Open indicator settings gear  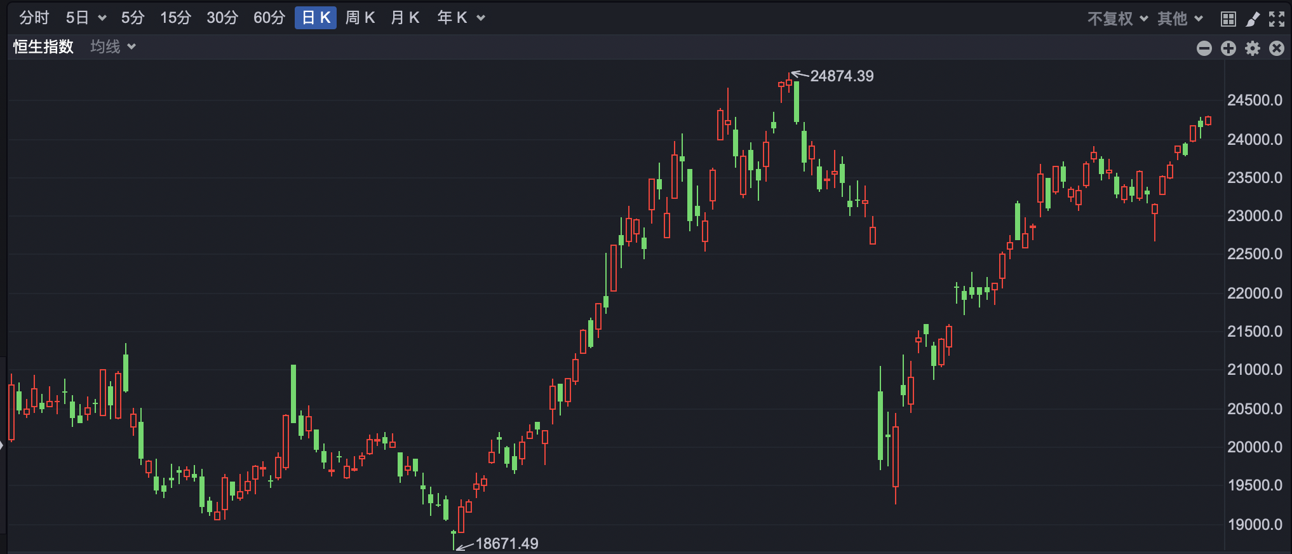point(1253,48)
